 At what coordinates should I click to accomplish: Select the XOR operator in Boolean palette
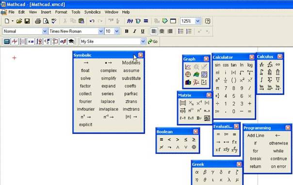point(194,147)
